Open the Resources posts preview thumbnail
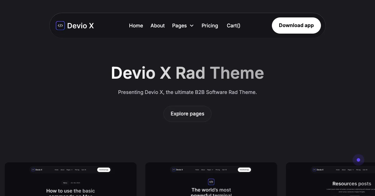The height and width of the screenshot is (196, 375). coord(331,179)
